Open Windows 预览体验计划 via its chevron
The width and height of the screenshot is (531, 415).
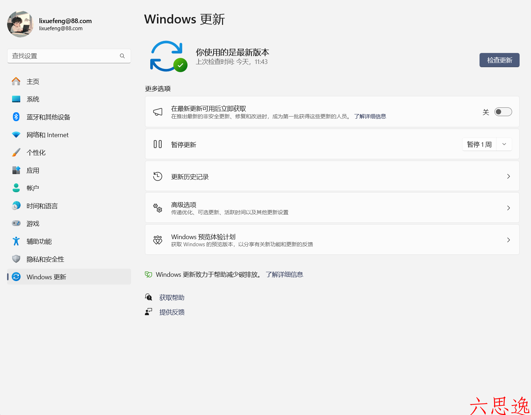(509, 240)
